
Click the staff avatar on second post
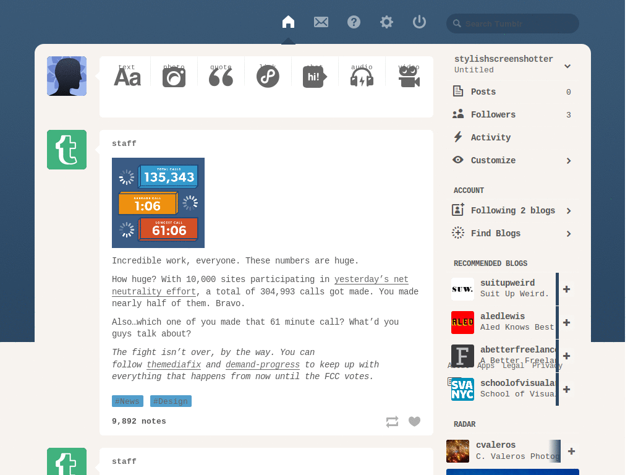(x=67, y=461)
